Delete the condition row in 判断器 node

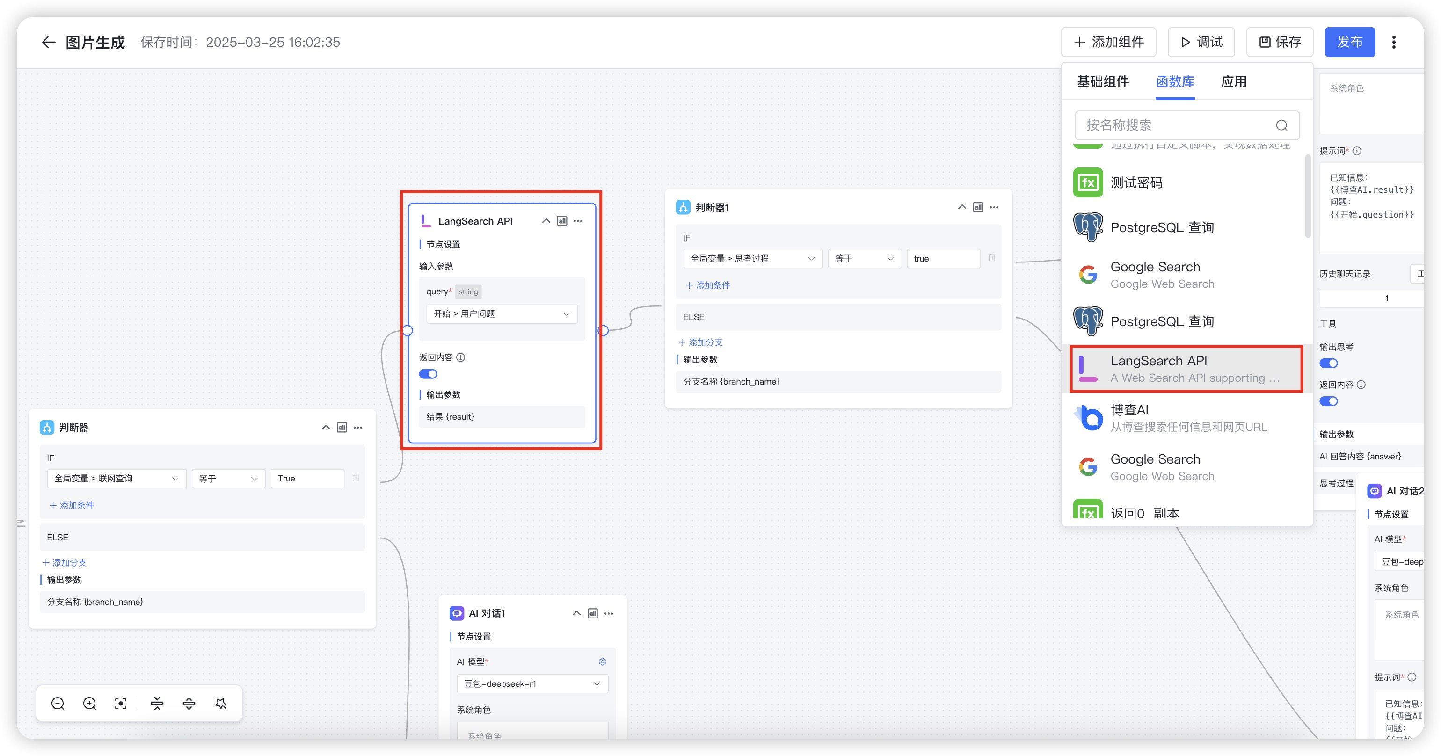coord(356,478)
